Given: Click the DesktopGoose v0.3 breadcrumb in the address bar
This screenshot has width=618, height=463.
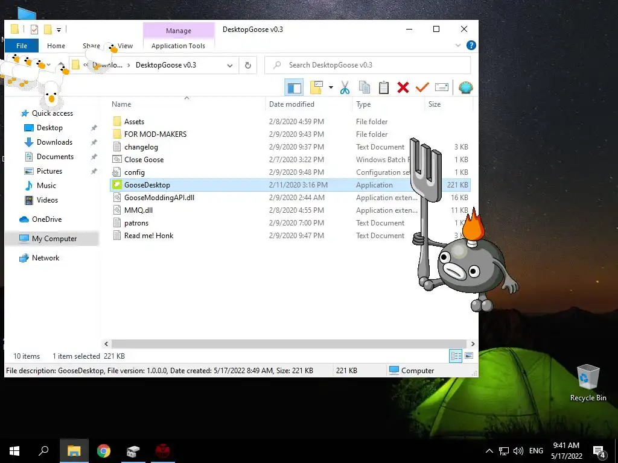Looking at the screenshot, I should tap(166, 65).
